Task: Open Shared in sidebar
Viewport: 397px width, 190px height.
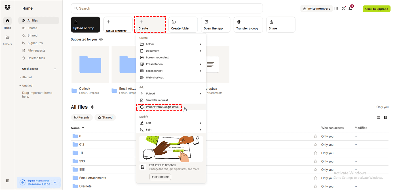Action: pyautogui.click(x=39, y=35)
